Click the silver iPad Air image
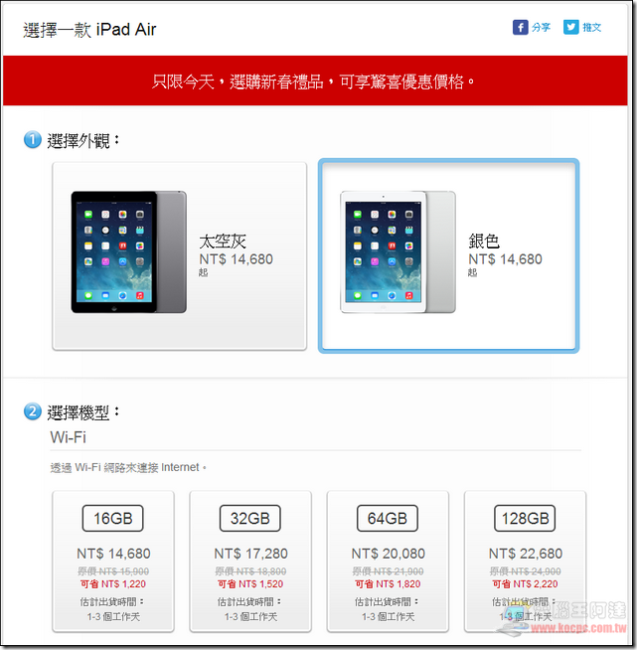The width and height of the screenshot is (637, 650). click(x=398, y=252)
